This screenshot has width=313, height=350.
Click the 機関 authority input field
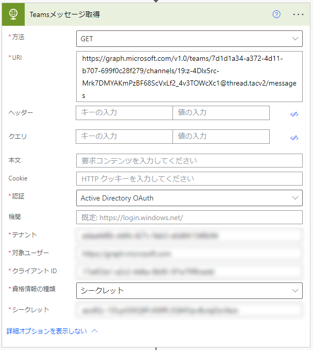pos(189,217)
